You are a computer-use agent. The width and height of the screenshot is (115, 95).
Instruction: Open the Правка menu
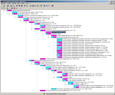click(x=9, y=3)
